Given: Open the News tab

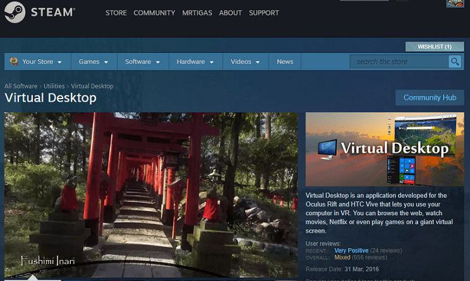Looking at the screenshot, I should point(285,62).
